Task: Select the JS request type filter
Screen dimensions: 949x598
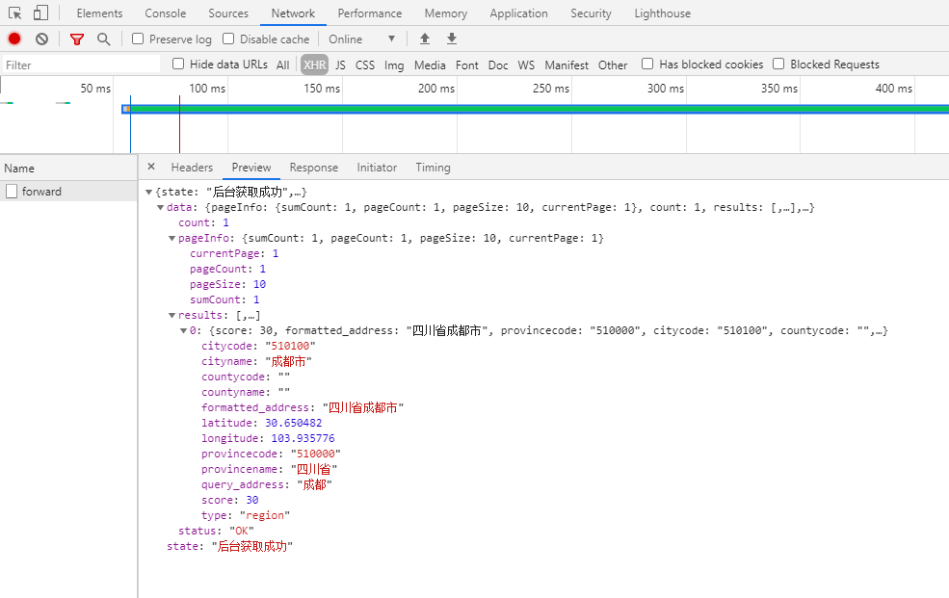Action: (340, 65)
